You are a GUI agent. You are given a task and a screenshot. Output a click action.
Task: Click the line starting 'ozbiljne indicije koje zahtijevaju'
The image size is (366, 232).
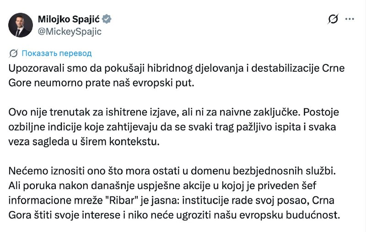(172, 127)
